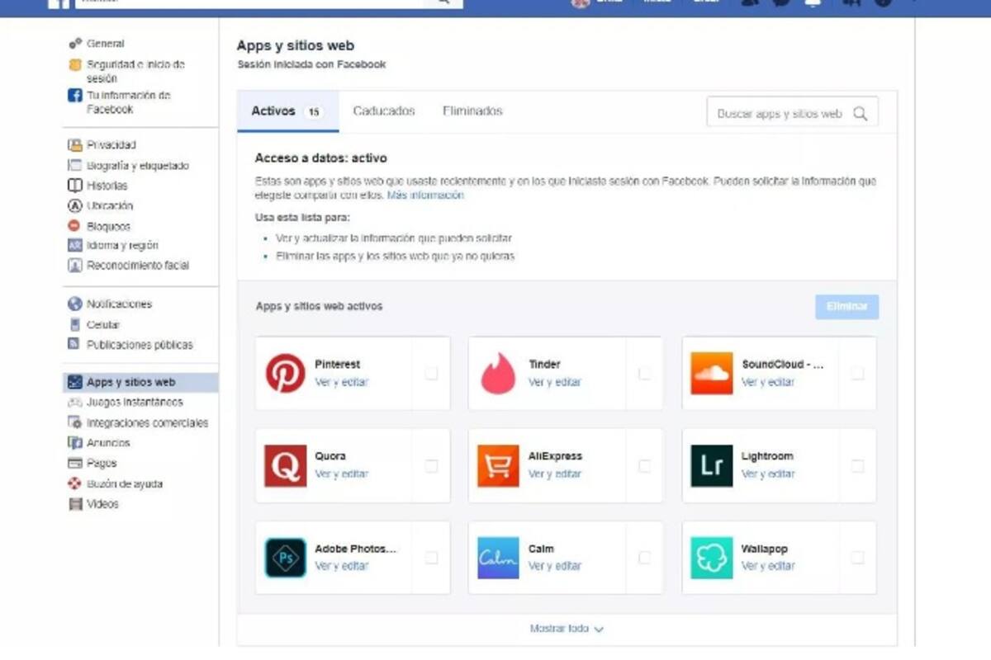Screen dimensions: 991x660
Task: Open Buzón de ayuda lifebuoy icon
Action: (x=75, y=484)
